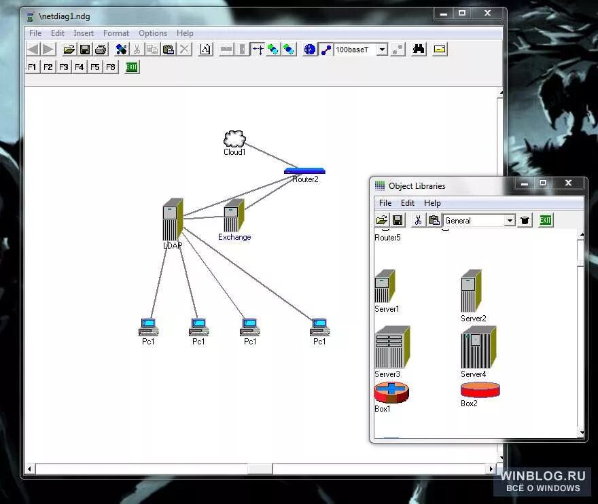Image resolution: width=598 pixels, height=504 pixels.
Task: Open the General library dropdown
Action: coord(510,220)
